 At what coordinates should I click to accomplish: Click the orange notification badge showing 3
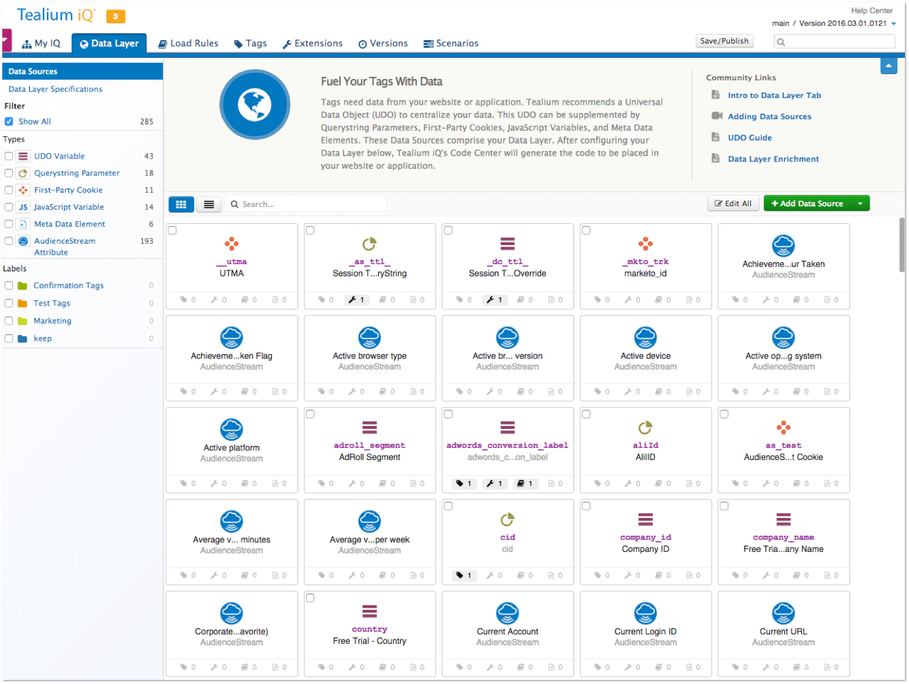click(116, 16)
